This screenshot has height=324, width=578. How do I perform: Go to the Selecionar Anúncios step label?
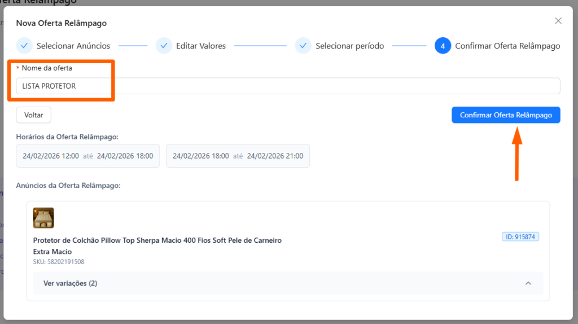click(x=73, y=46)
